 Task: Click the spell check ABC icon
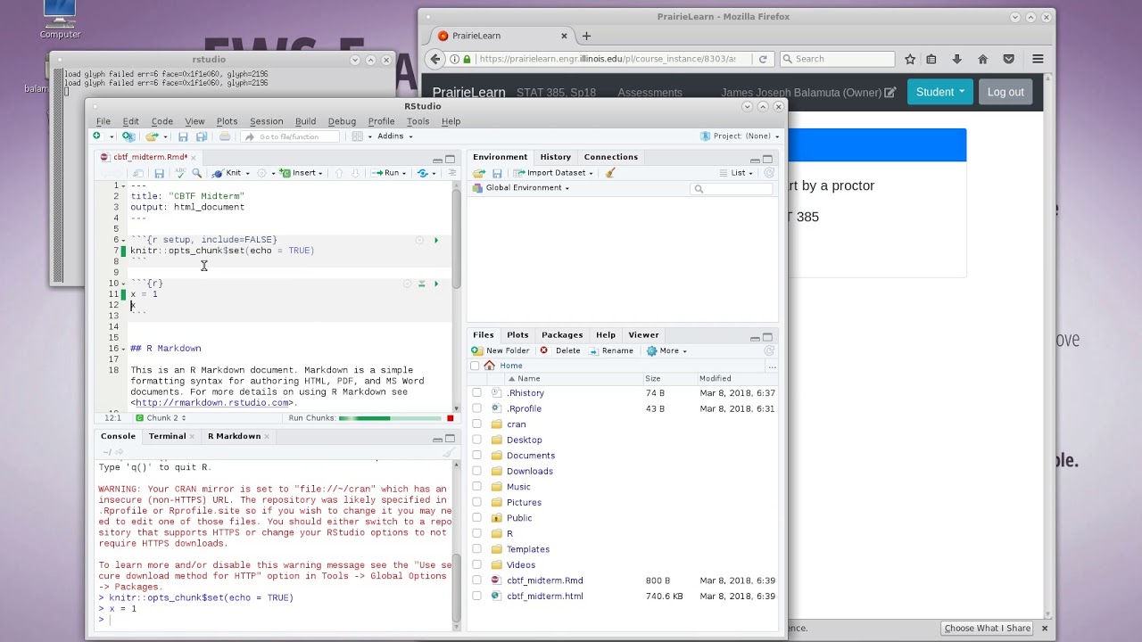[180, 173]
